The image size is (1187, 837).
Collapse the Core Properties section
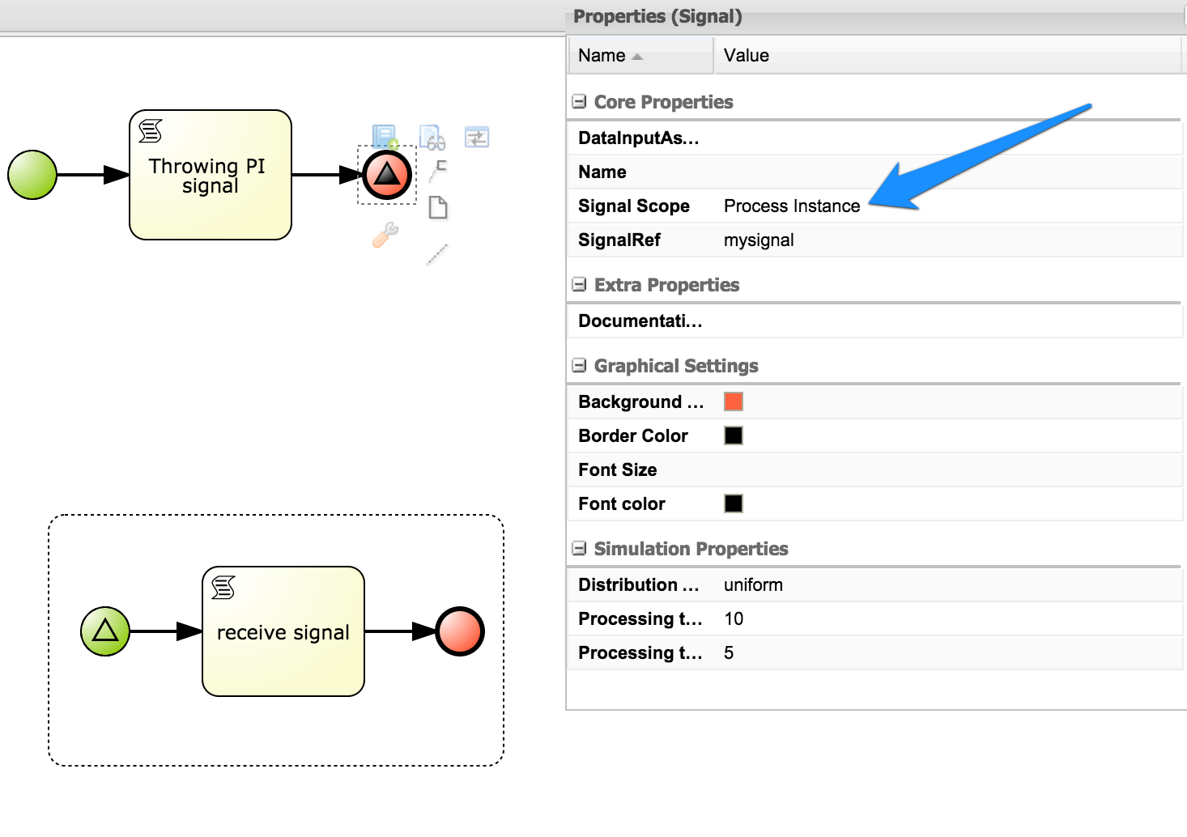click(x=579, y=101)
